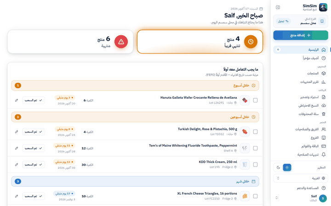Check the Tom's of Maine Toothpaste checkbox
331x206 pixels.
(x=255, y=148)
